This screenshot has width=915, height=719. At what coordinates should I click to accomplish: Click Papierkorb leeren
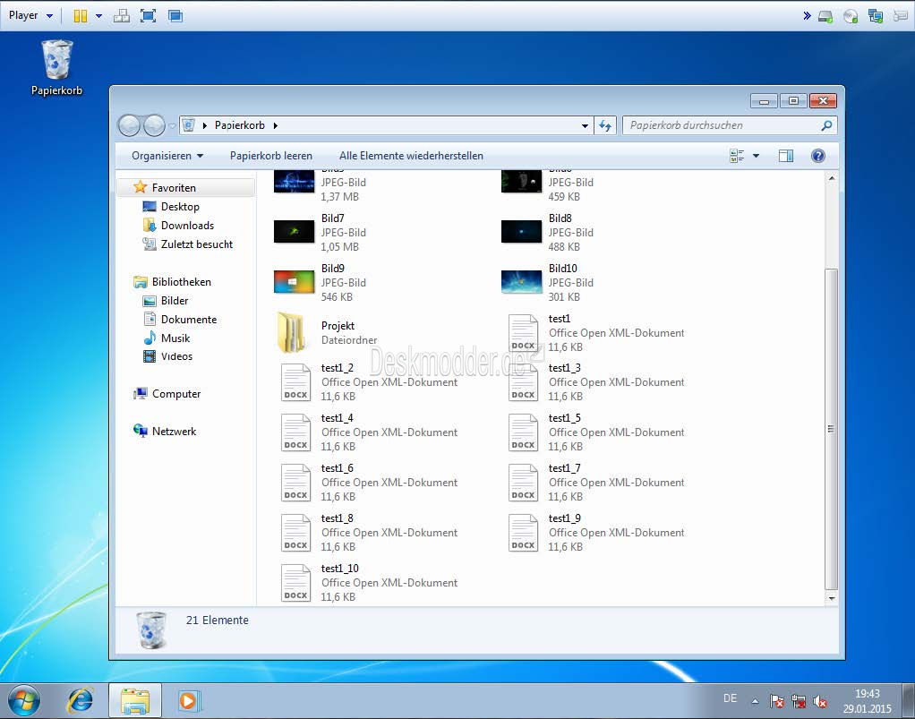[270, 156]
